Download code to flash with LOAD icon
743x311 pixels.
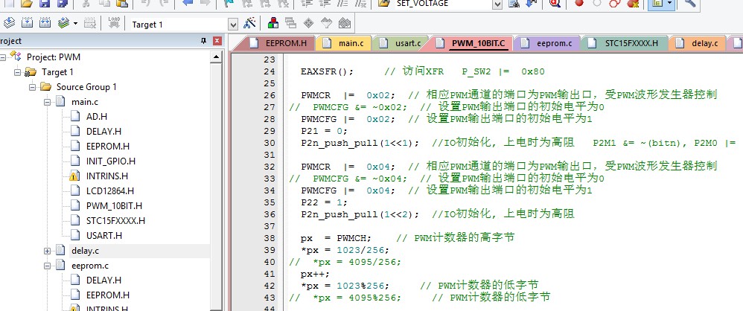[x=114, y=23]
